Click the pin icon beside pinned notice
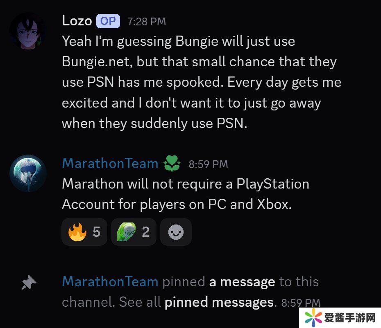 (29, 282)
